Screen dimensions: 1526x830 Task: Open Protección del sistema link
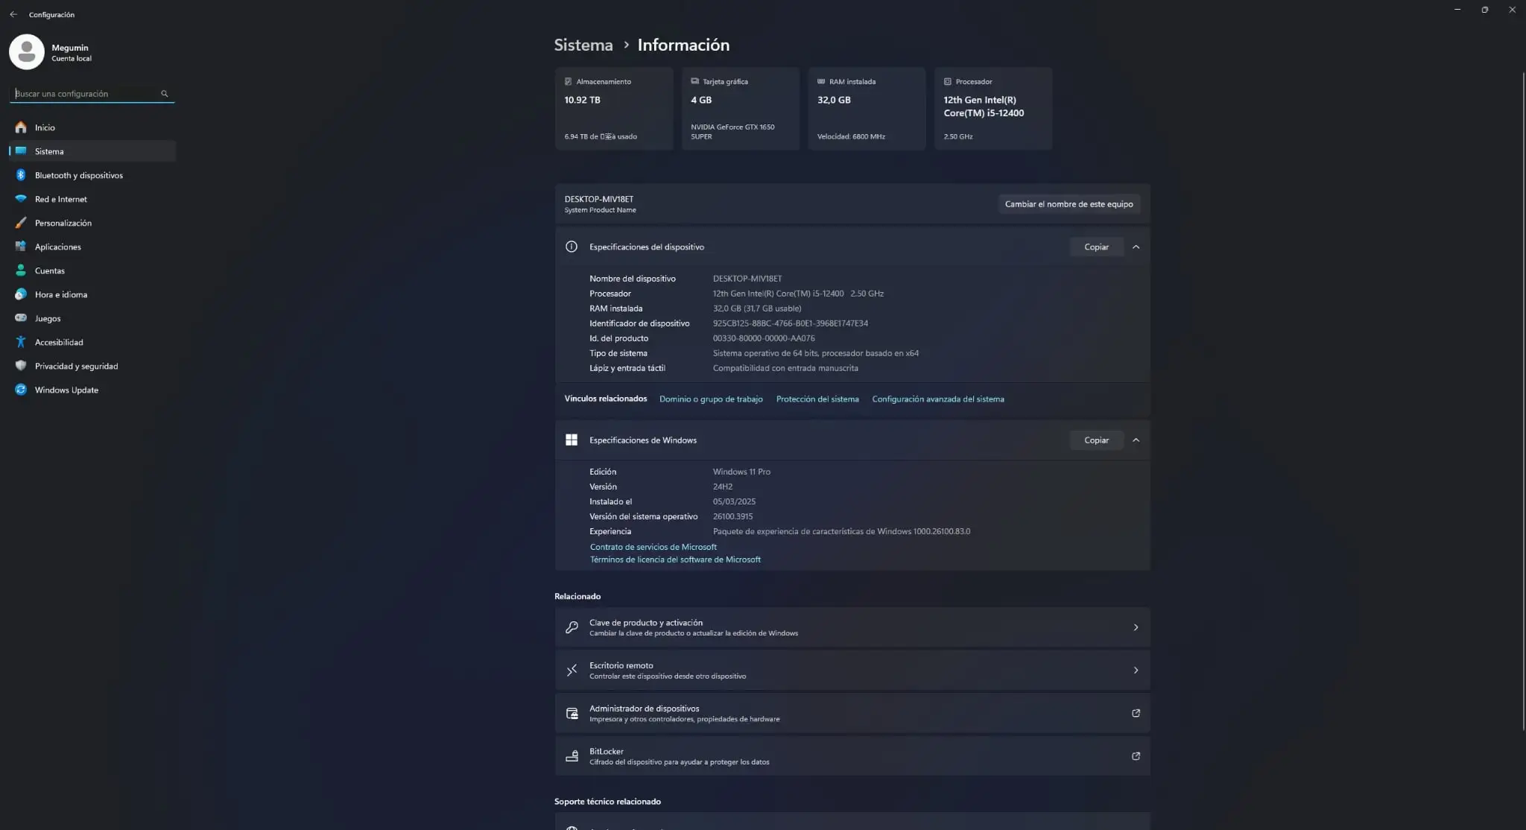pos(817,399)
